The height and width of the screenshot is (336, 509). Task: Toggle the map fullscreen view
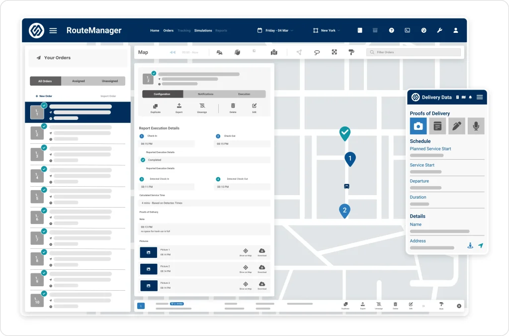335,52
